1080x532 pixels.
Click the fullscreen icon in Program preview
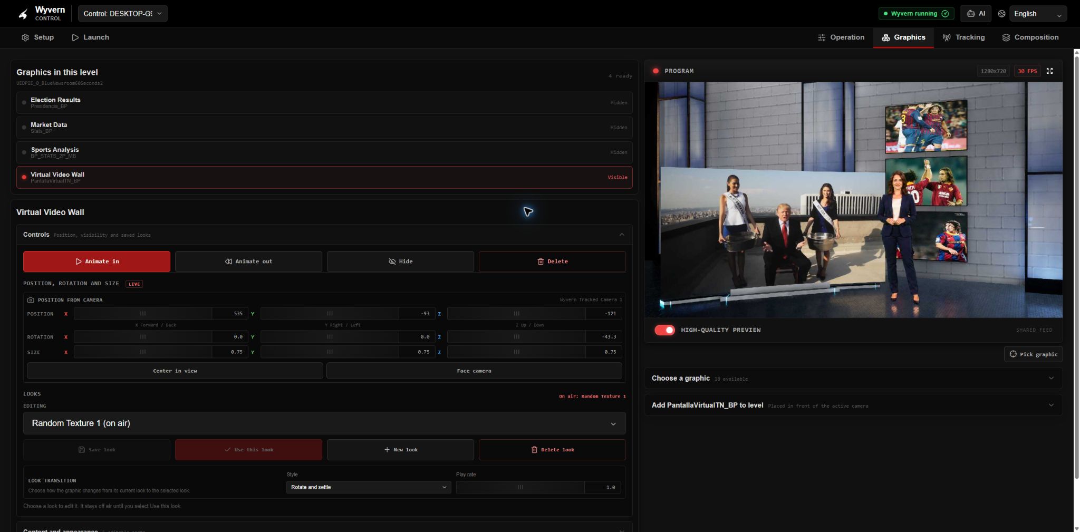click(x=1049, y=71)
